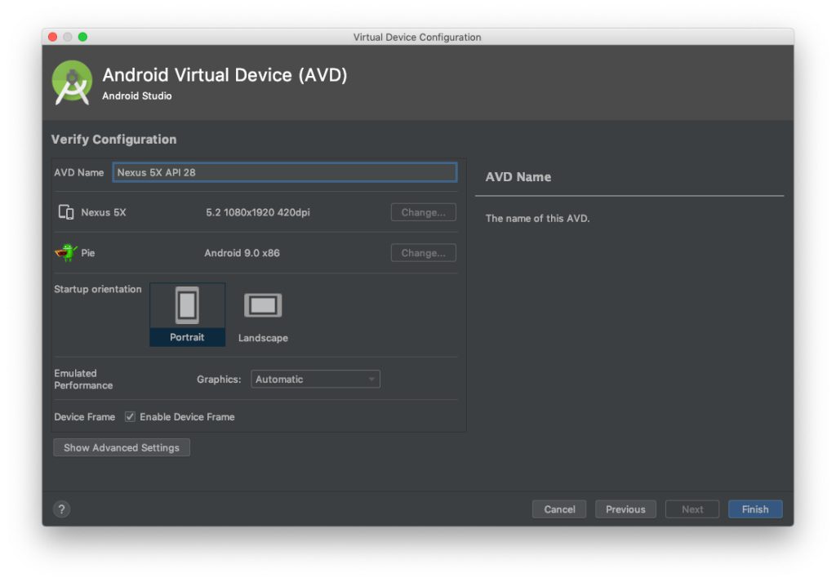Viewport: 836px width, 582px height.
Task: Click the 'Device Frame' label
Action: pyautogui.click(x=84, y=417)
